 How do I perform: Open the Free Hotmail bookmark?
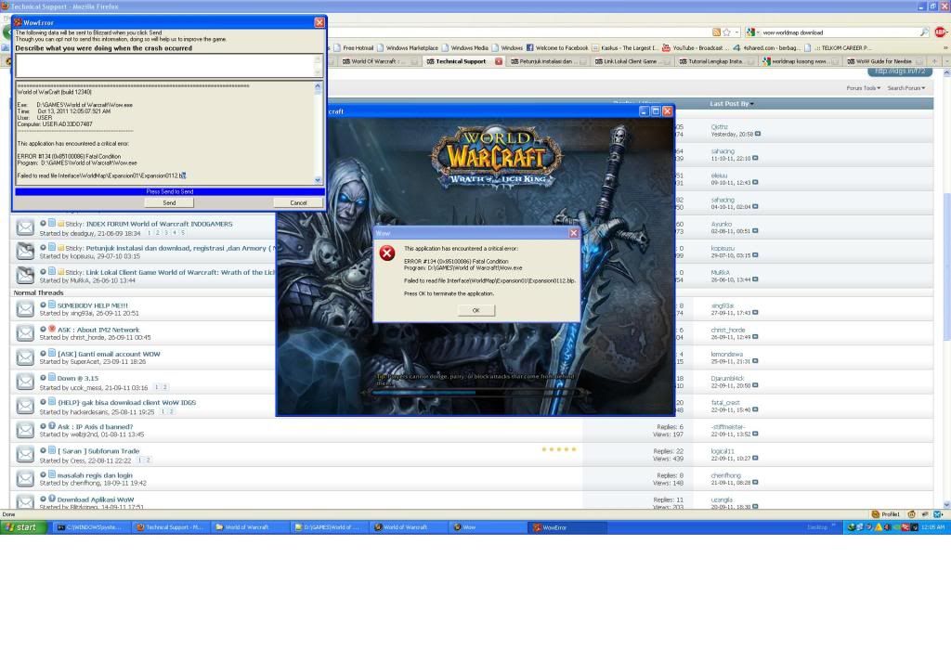pos(353,47)
